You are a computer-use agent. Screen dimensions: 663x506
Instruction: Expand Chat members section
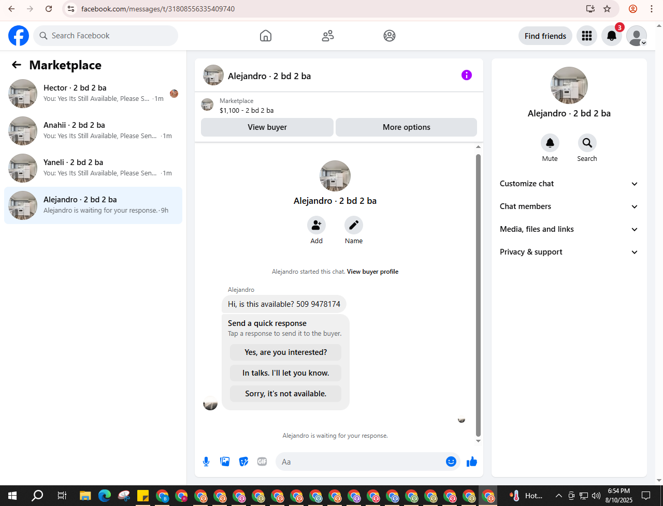point(569,206)
